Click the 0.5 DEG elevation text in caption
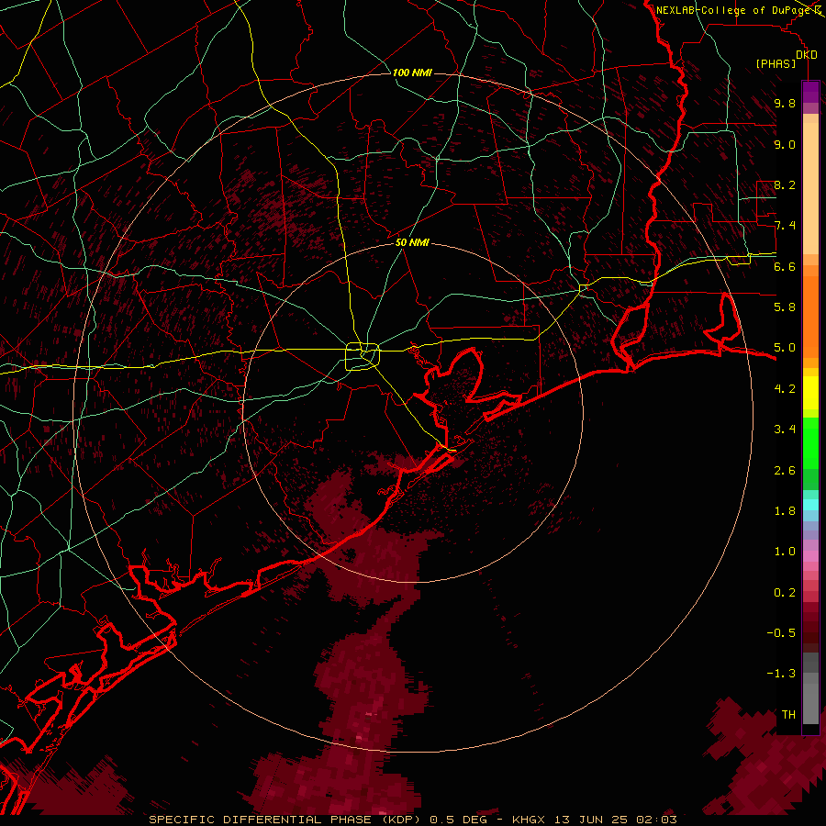The width and height of the screenshot is (826, 826). 458,820
